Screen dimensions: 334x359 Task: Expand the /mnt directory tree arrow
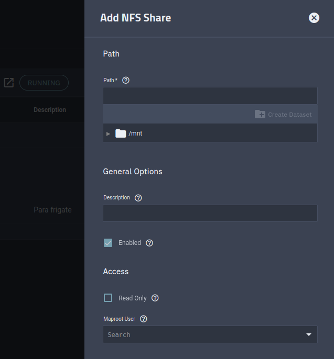click(x=109, y=133)
